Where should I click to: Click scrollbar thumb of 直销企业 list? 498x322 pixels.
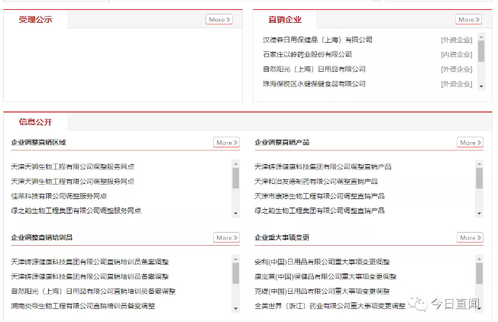(x=481, y=51)
